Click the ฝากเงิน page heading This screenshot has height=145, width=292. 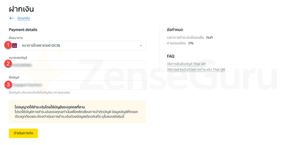(x=21, y=9)
